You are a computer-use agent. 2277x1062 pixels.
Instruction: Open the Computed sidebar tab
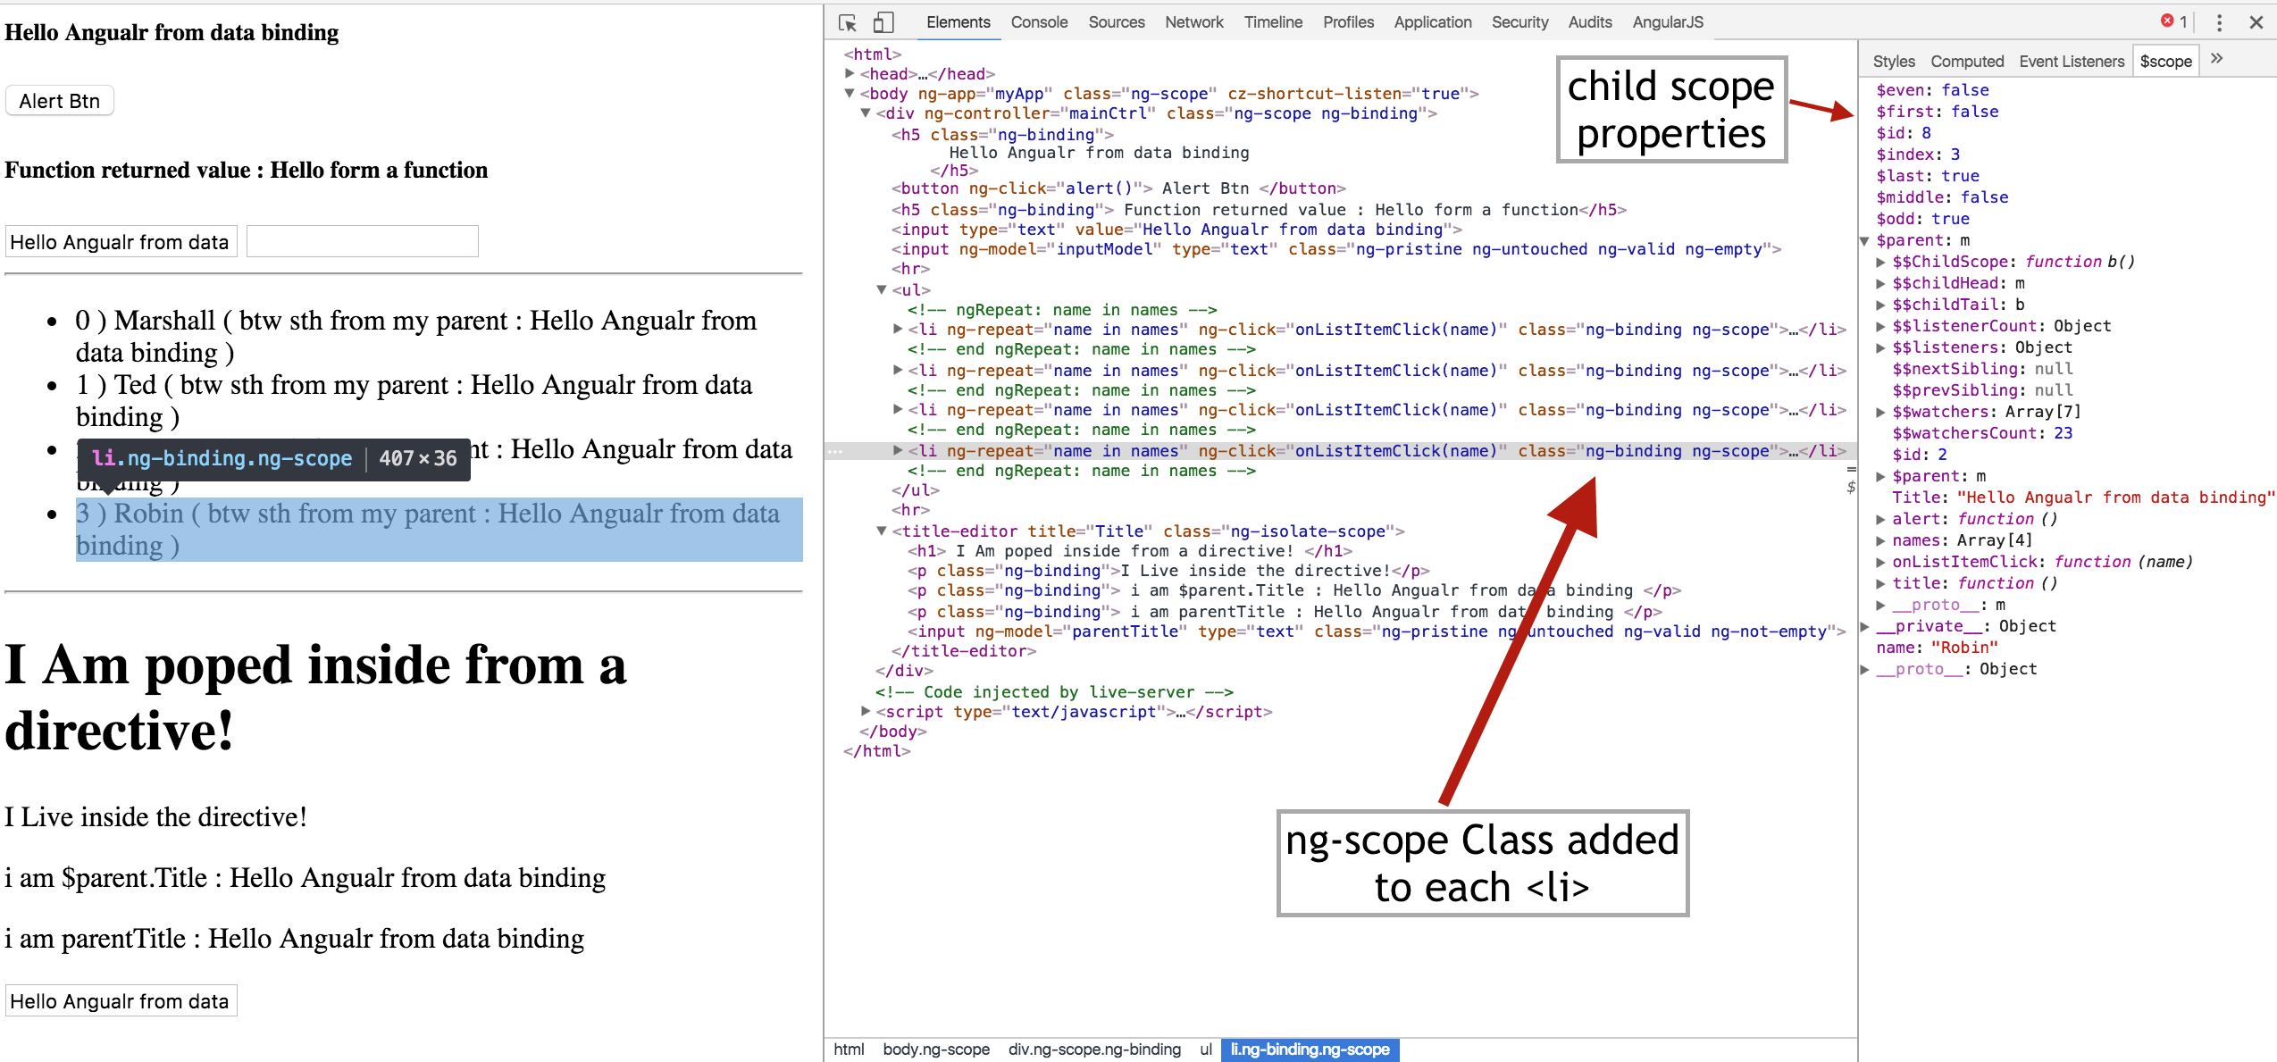click(x=1967, y=62)
